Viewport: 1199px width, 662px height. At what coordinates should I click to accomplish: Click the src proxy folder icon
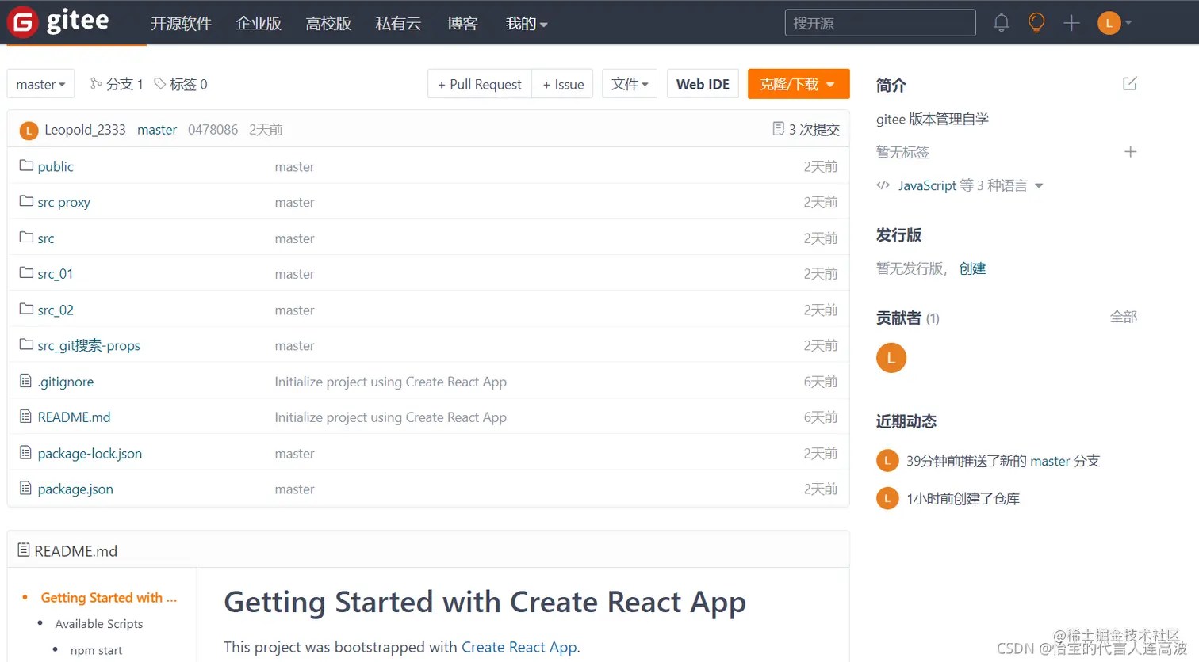pos(26,201)
